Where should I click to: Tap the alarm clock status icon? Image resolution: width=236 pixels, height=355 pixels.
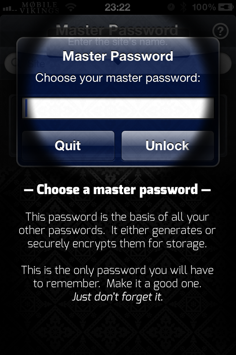pos(171,7)
